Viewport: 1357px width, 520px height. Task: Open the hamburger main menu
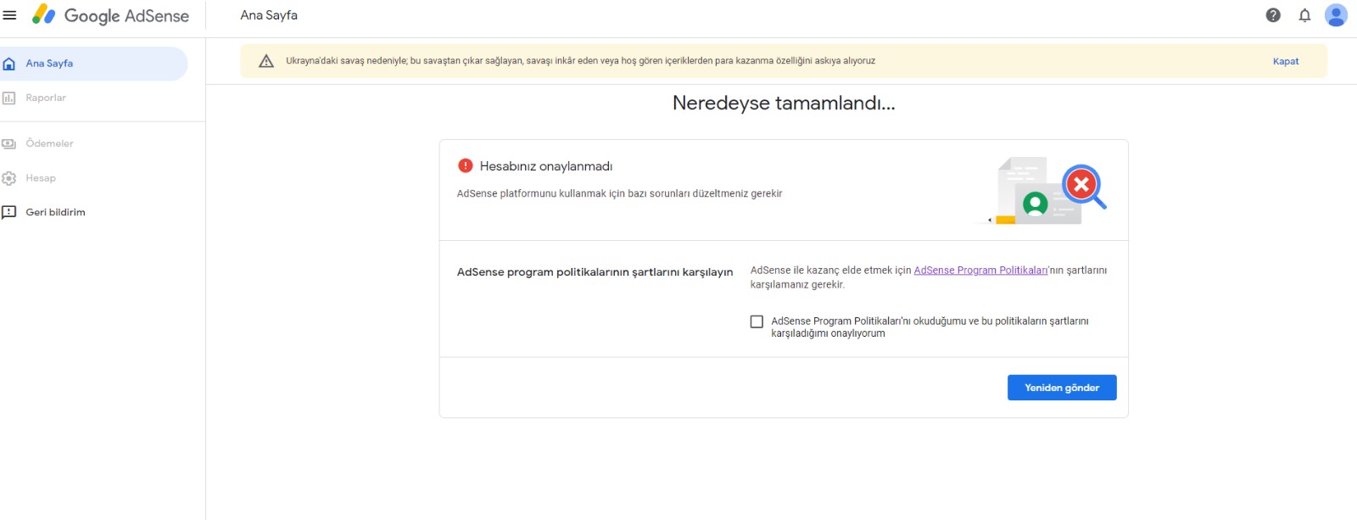click(10, 15)
